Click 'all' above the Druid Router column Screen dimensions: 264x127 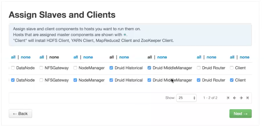pyautogui.click(x=199, y=57)
